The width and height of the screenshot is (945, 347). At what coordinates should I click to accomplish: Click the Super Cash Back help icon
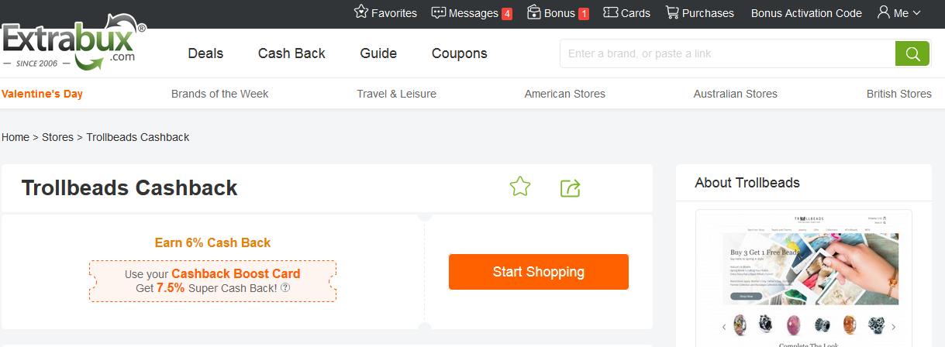[x=285, y=287]
